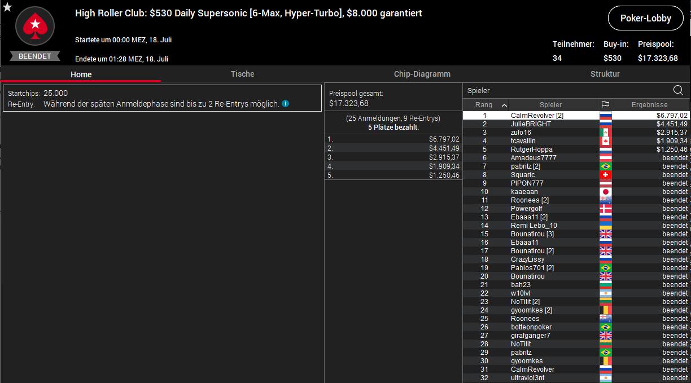Click the Ukrainian flag beside Remi Lebo_10

[605, 226]
